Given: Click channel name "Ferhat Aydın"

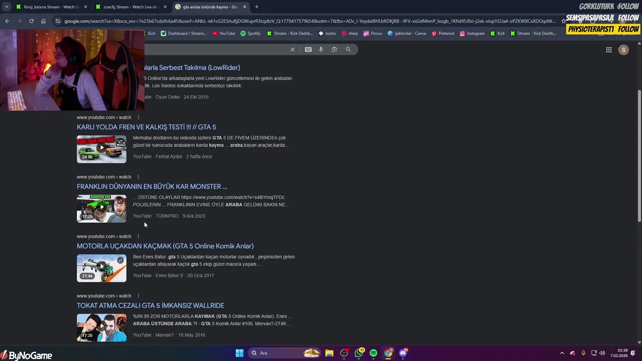Looking at the screenshot, I should pos(169,156).
